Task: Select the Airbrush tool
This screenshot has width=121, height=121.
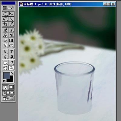Action: point(5,30)
